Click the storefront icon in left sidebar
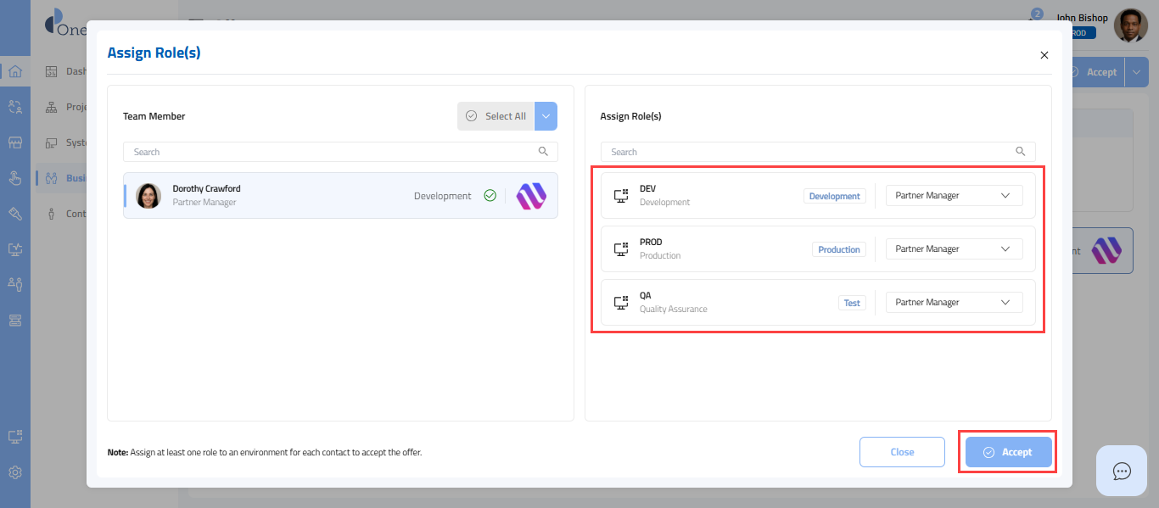Image resolution: width=1159 pixels, height=508 pixels. pyautogui.click(x=15, y=142)
